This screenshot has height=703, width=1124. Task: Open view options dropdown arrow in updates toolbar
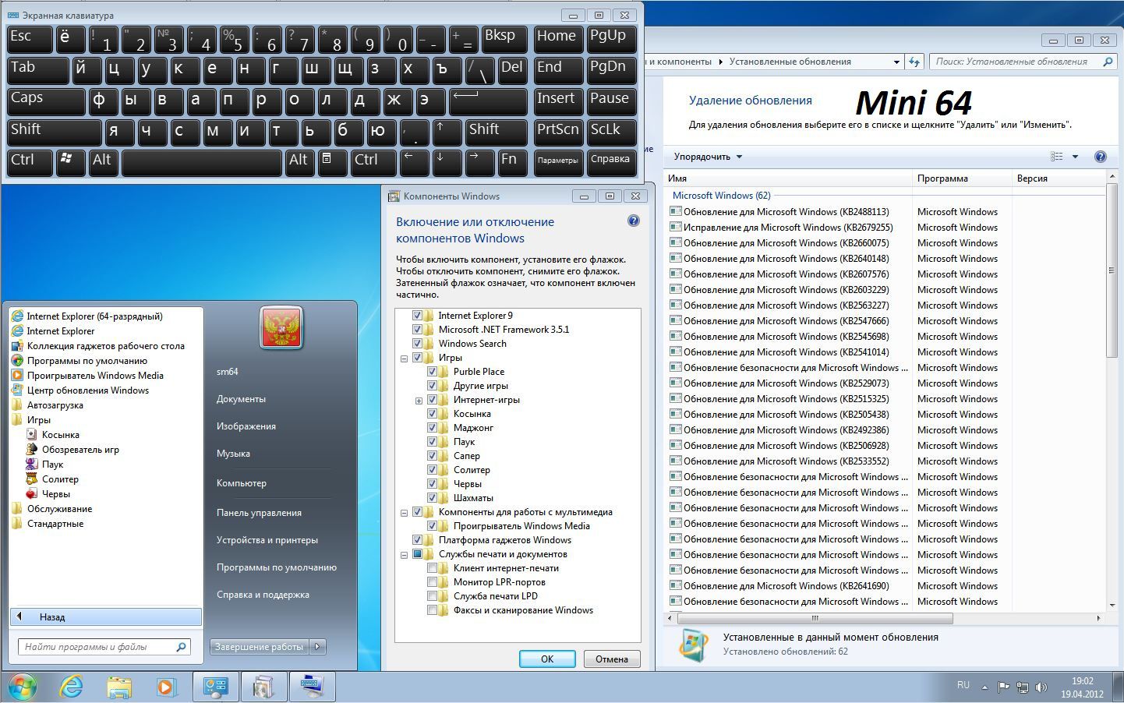click(x=1075, y=157)
